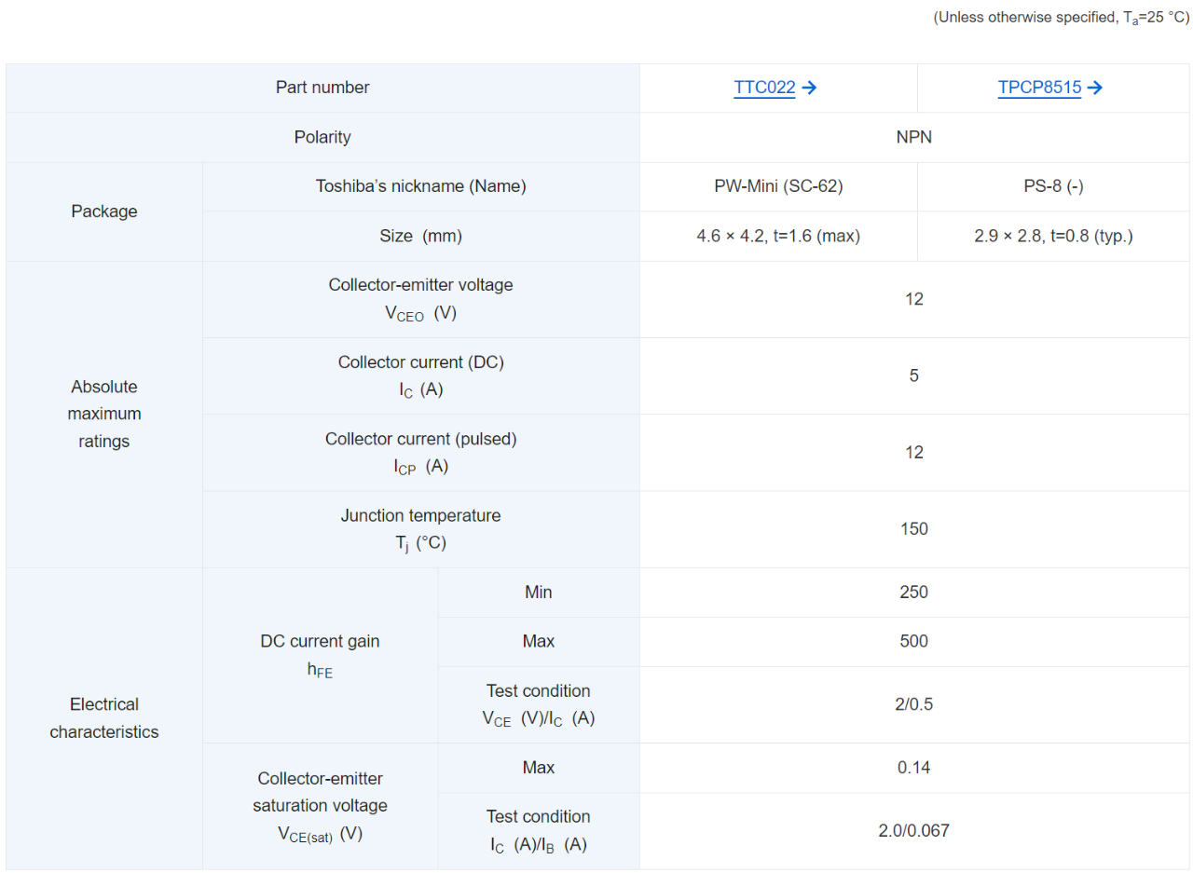Open the TTC022 part number link

(764, 89)
